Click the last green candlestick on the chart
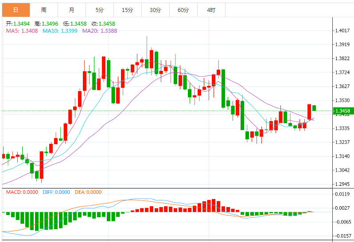354x242 pixels. coord(314,108)
